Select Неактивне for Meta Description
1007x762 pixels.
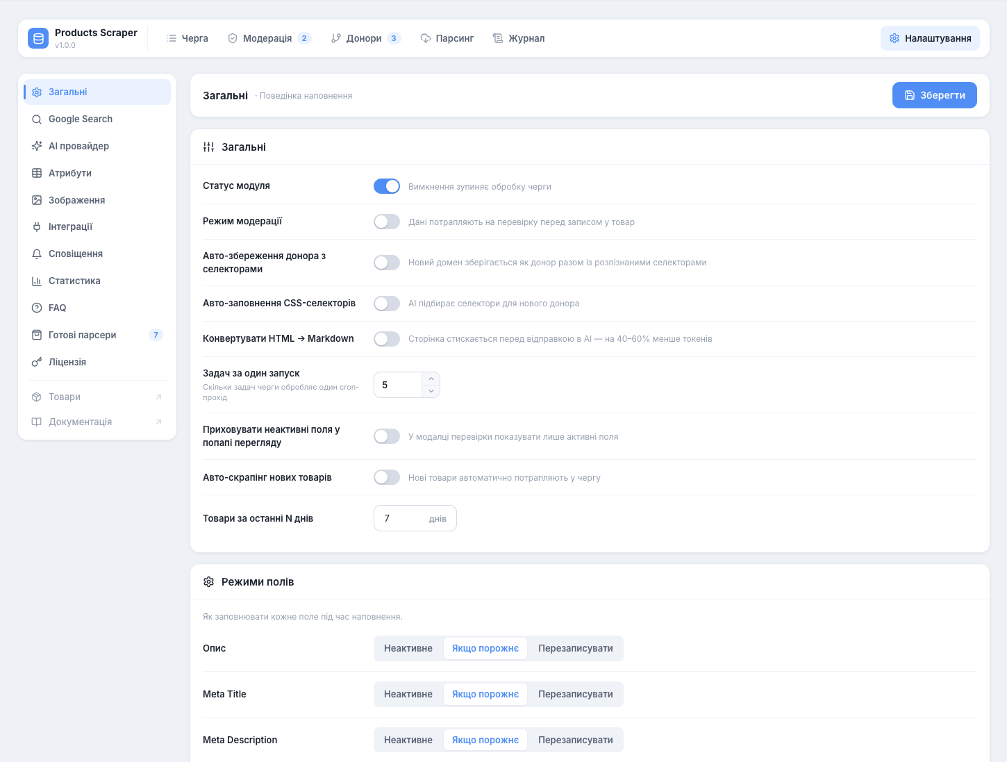tap(408, 740)
